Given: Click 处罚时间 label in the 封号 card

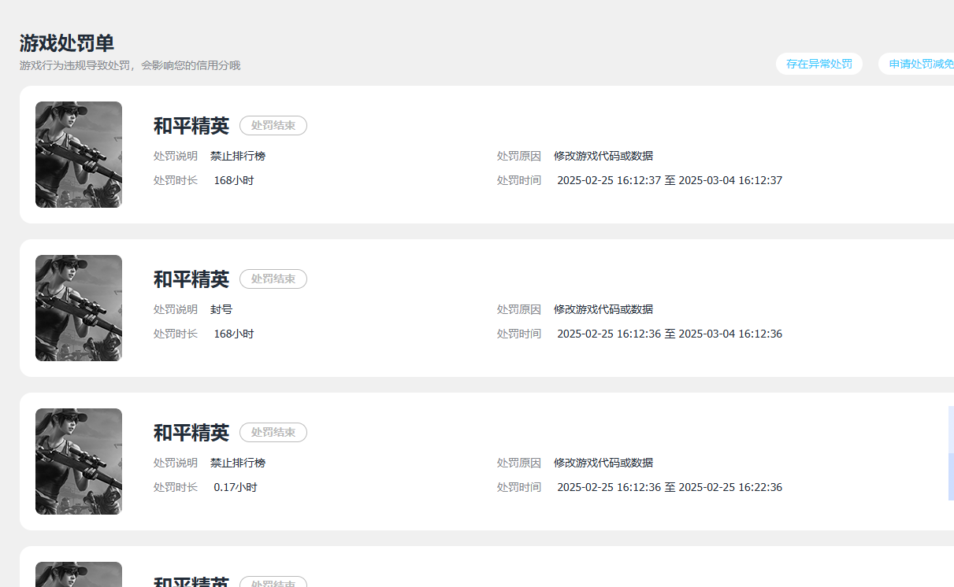Looking at the screenshot, I should click(x=519, y=334).
